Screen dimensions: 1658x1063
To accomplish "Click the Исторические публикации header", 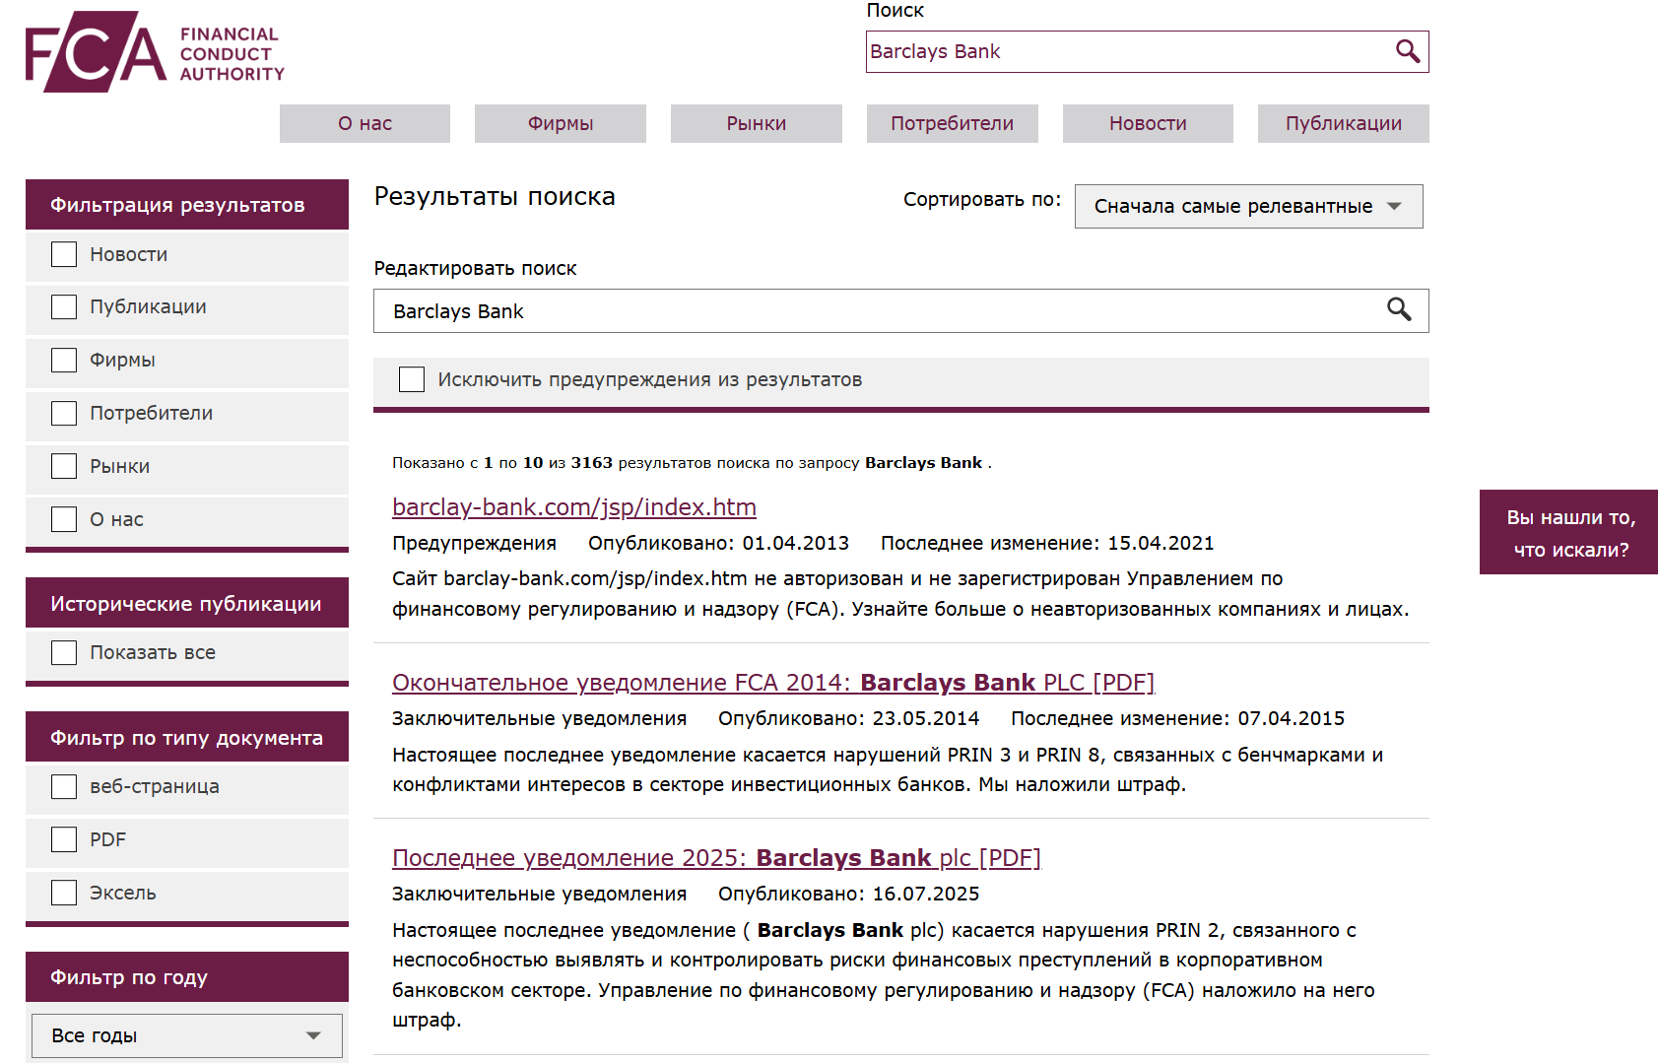I will coord(187,603).
